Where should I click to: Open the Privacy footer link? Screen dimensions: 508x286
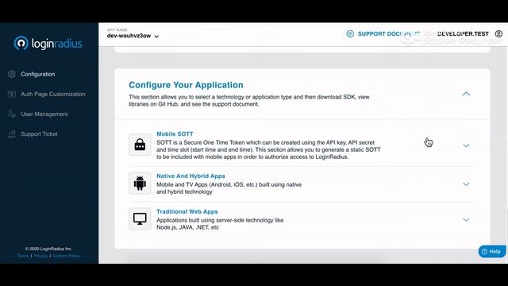coord(40,256)
